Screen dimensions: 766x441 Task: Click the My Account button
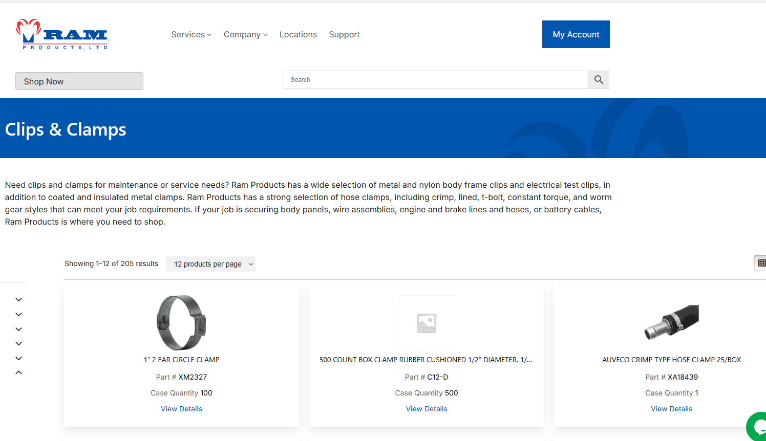[576, 34]
